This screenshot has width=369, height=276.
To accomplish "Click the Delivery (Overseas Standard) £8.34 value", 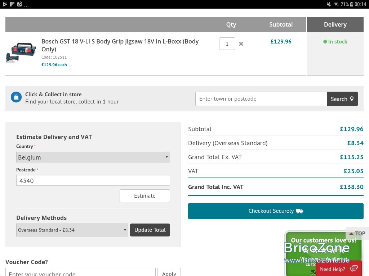I will (355, 143).
